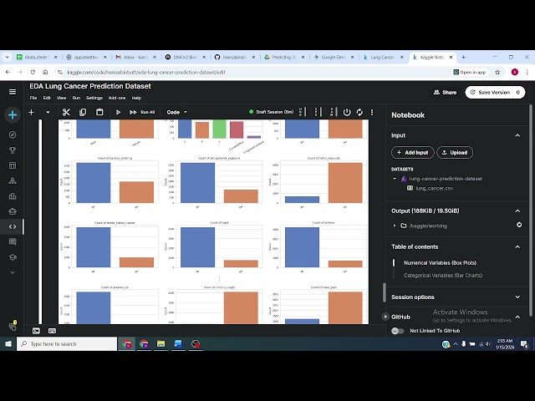Expand the /kaggle/working folder
535x401 pixels.
pyautogui.click(x=395, y=226)
